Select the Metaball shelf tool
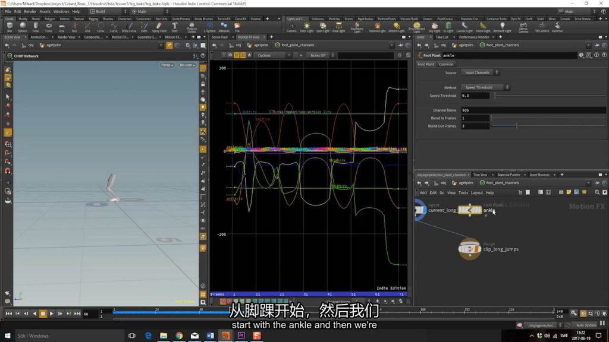This screenshot has height=342, width=609. [x=224, y=27]
